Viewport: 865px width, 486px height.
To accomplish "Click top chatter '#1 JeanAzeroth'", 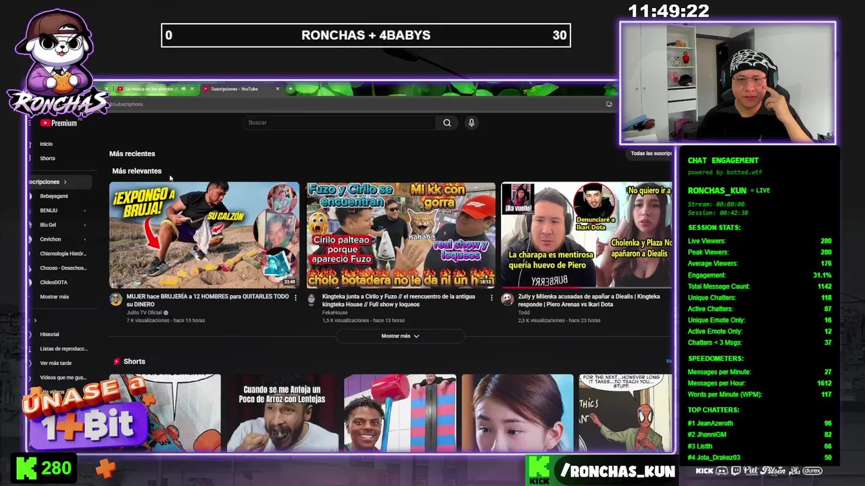I will tap(710, 423).
